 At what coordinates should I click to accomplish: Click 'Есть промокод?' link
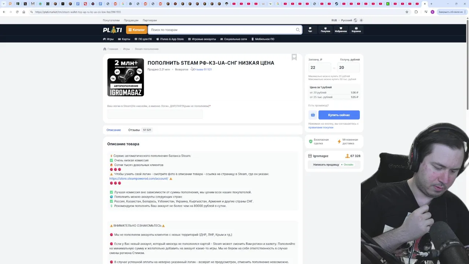318,106
